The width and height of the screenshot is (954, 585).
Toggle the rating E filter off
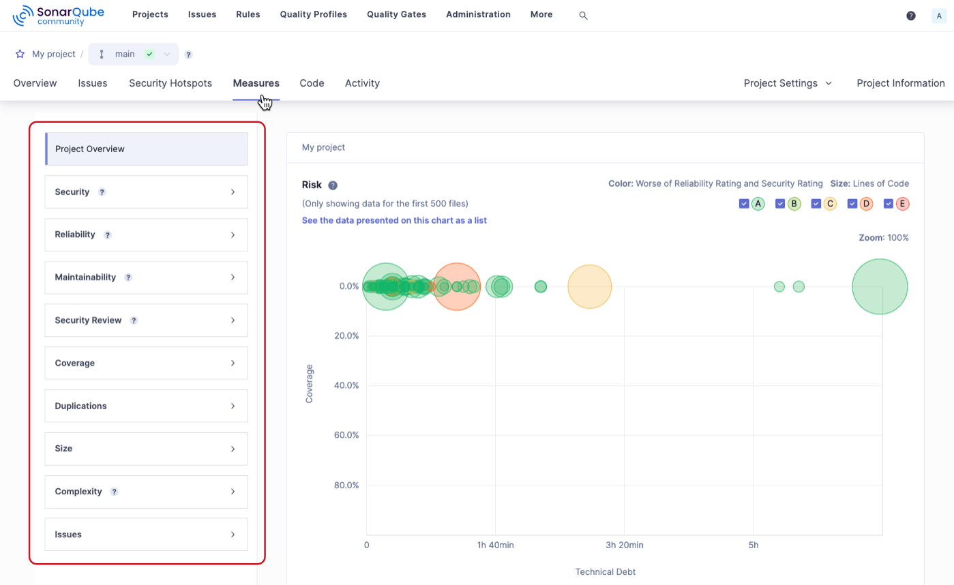889,203
